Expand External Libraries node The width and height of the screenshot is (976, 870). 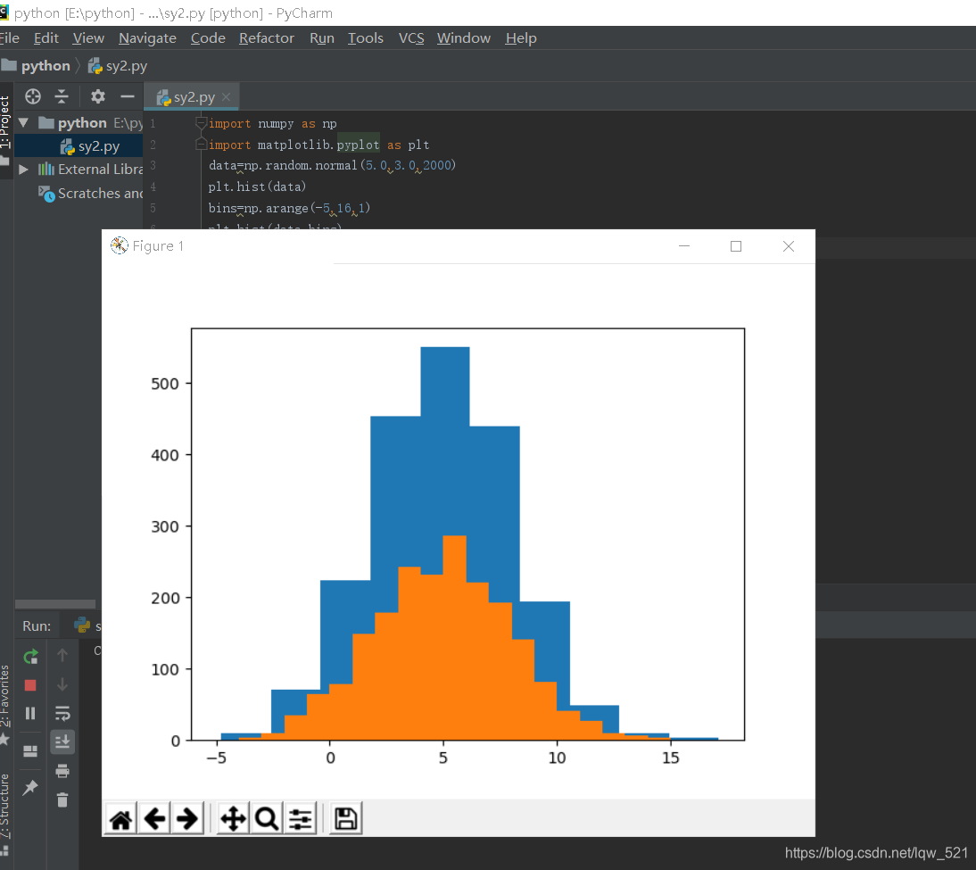point(24,170)
